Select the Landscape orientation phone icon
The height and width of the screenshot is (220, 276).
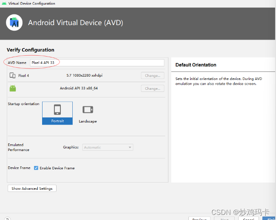[x=88, y=109]
